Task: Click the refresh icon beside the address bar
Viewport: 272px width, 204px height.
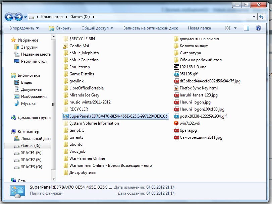Action: point(262,17)
